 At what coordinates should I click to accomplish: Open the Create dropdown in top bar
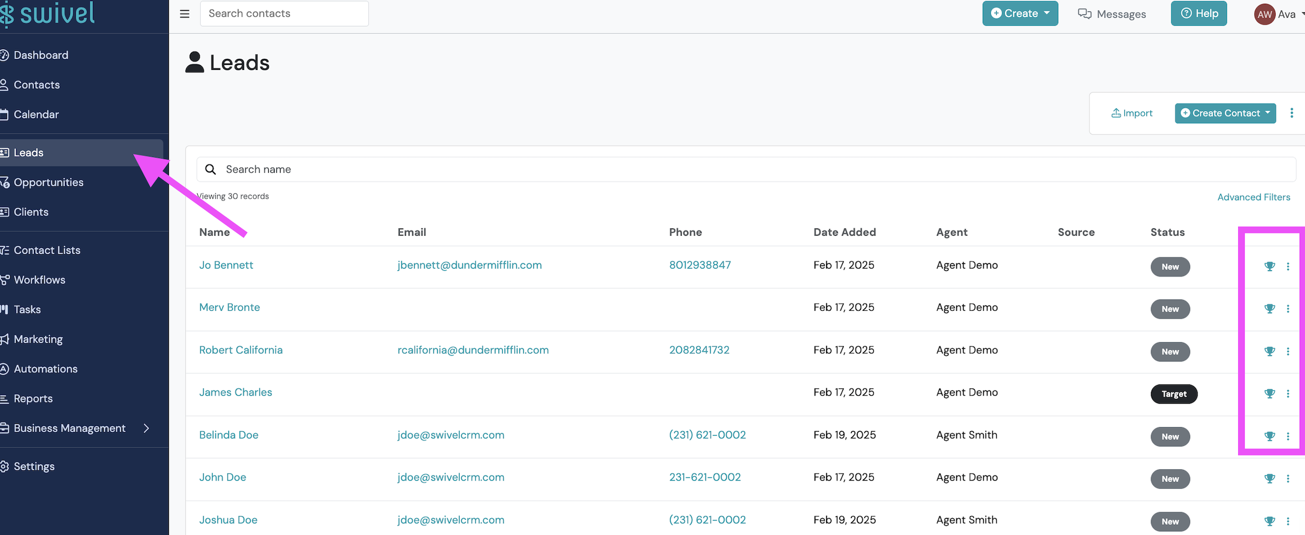1020,13
